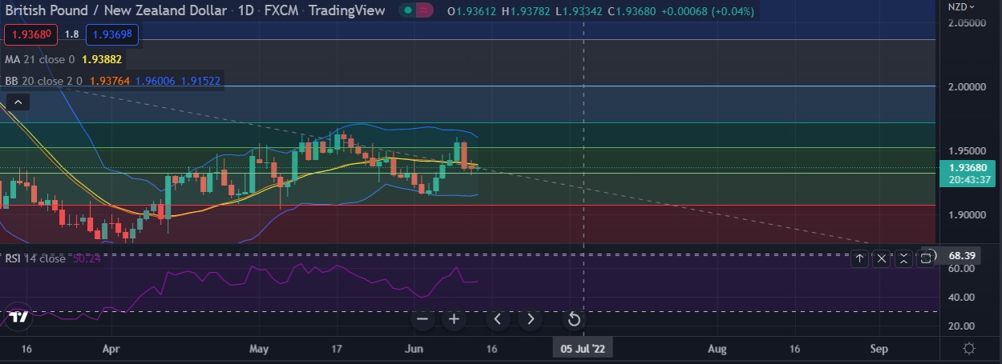Click the 2.05000 price axis label

coord(969,22)
